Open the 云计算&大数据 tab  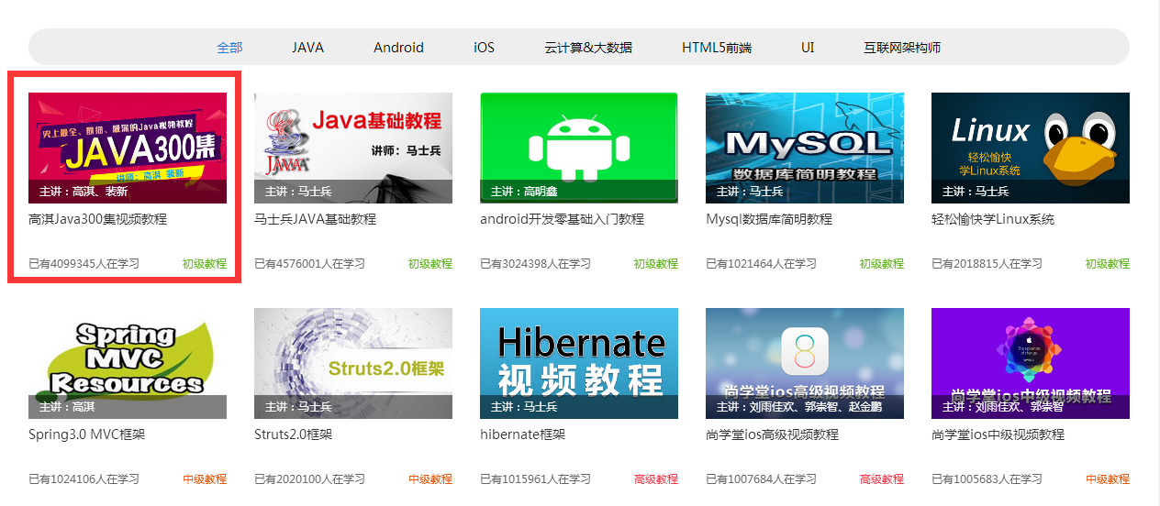tap(587, 48)
